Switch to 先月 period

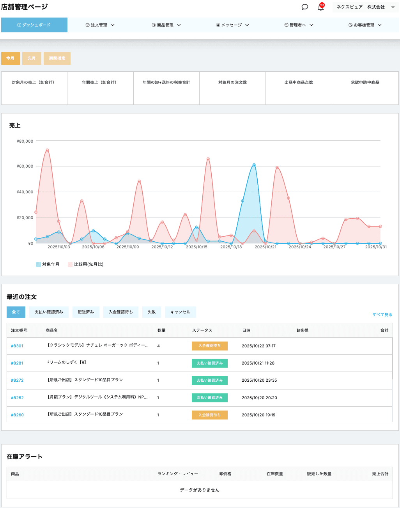(32, 58)
